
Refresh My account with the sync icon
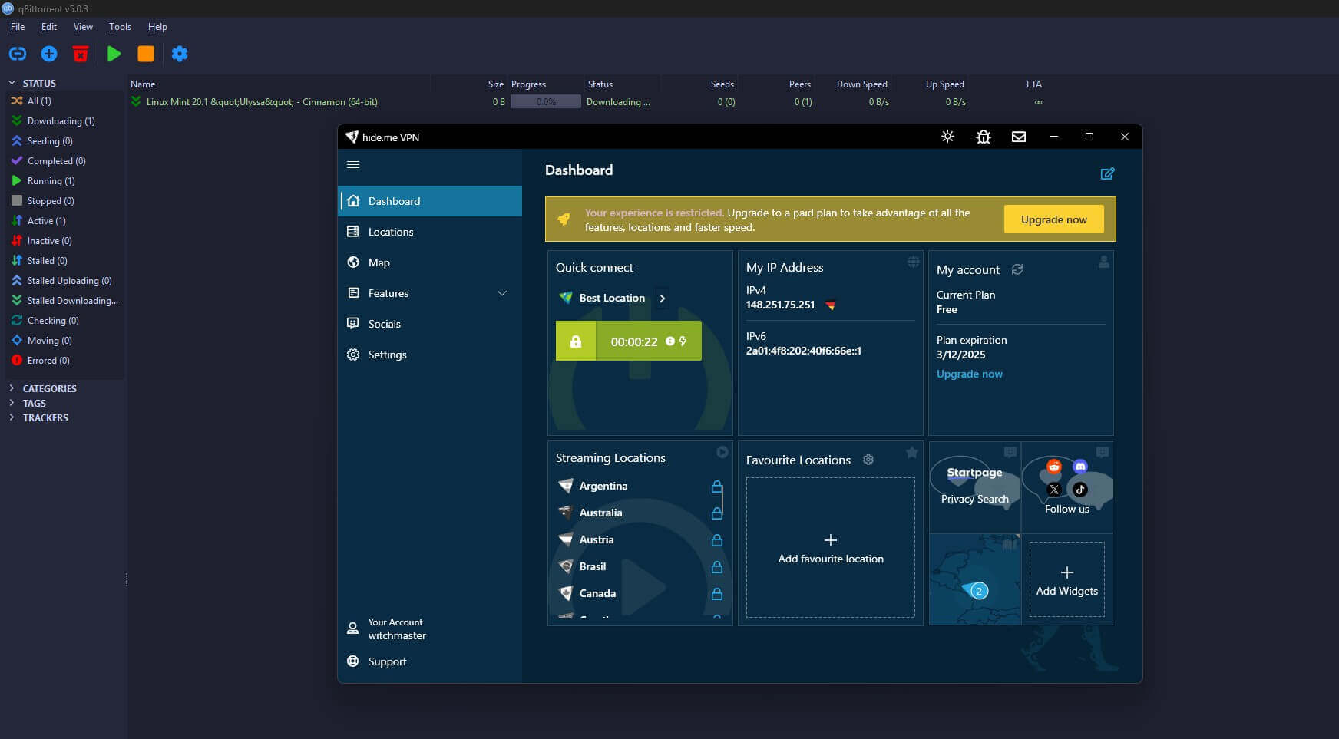pyautogui.click(x=1017, y=269)
